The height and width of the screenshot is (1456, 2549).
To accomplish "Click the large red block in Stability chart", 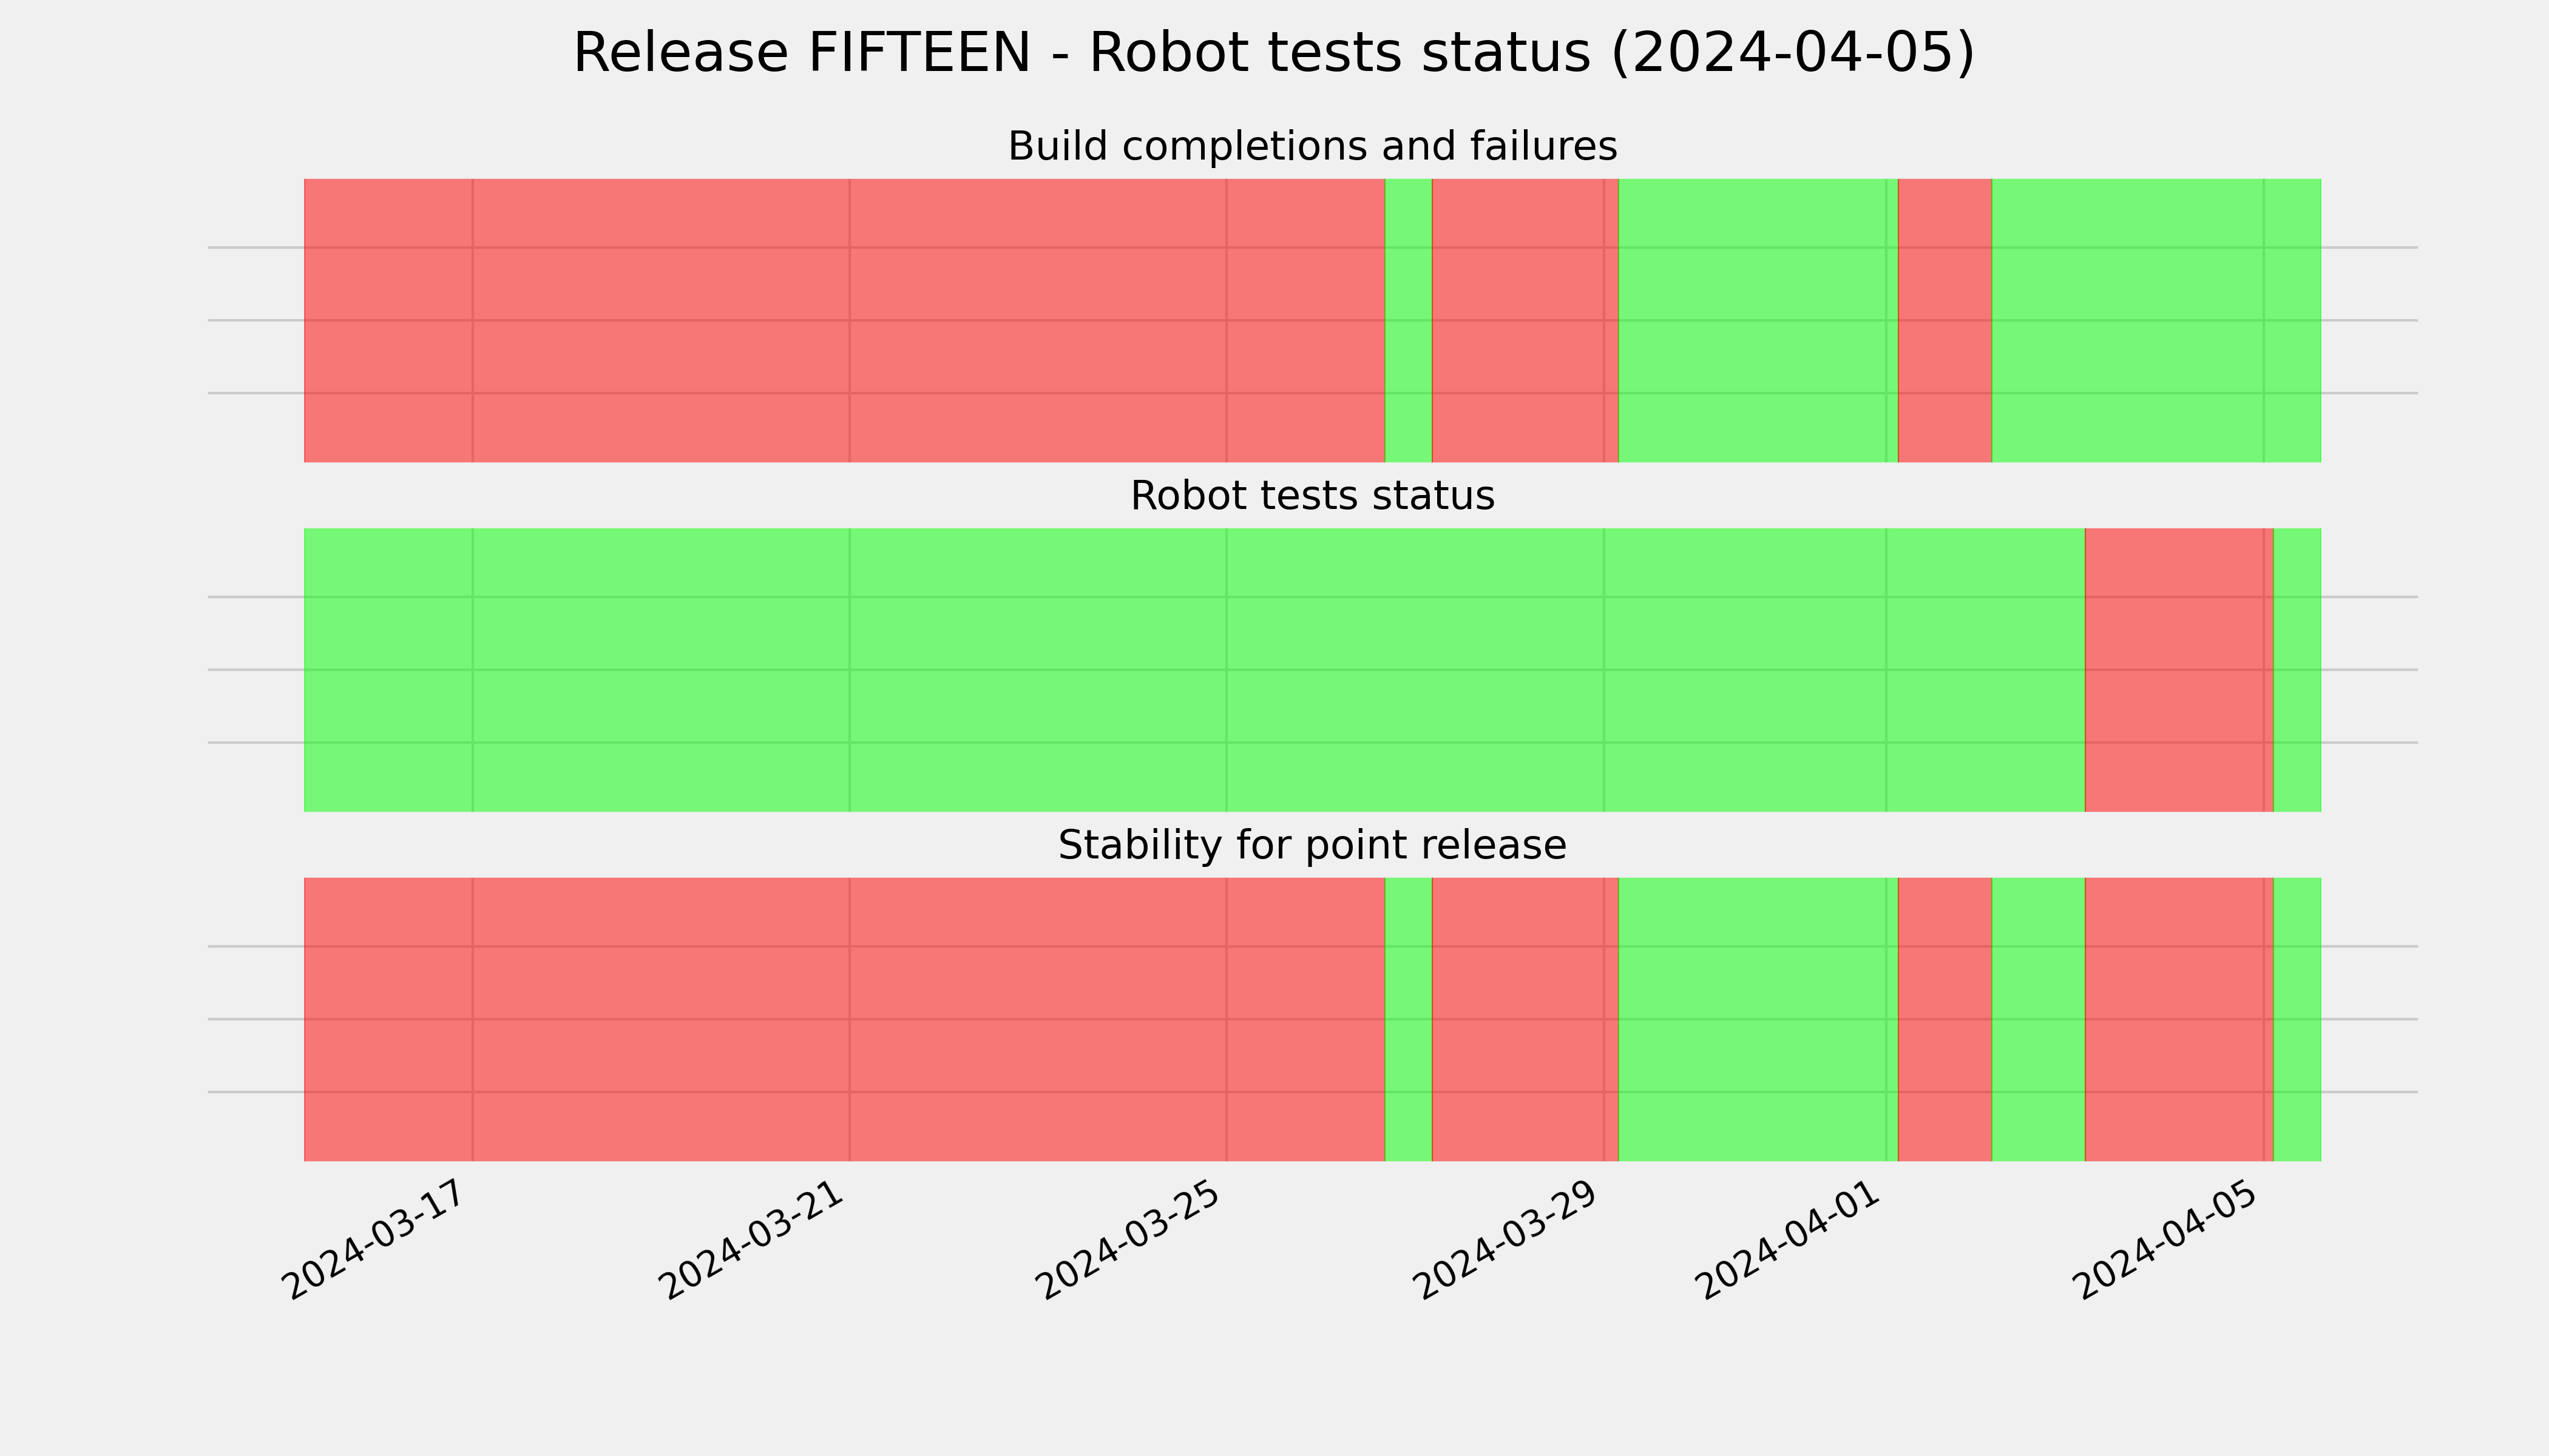I will tap(844, 1019).
